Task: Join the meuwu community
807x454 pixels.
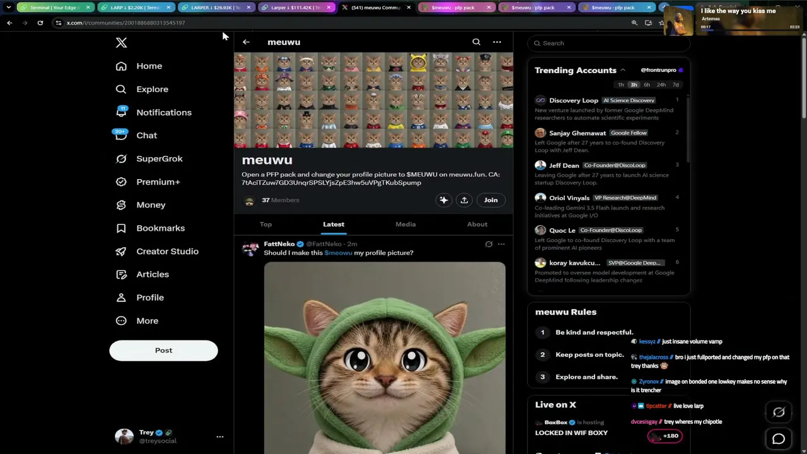Action: coord(491,200)
